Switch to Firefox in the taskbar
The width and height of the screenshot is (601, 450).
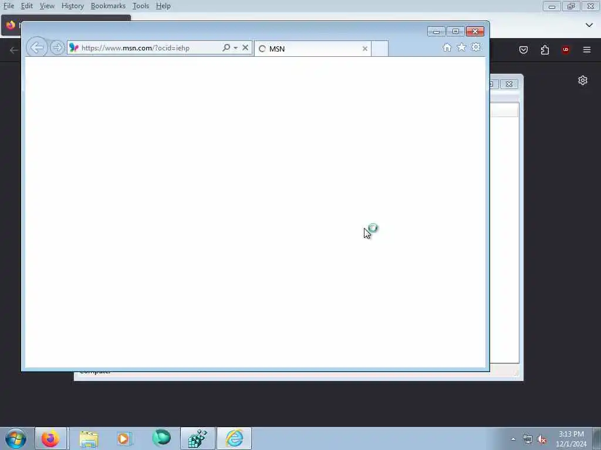tap(50, 438)
